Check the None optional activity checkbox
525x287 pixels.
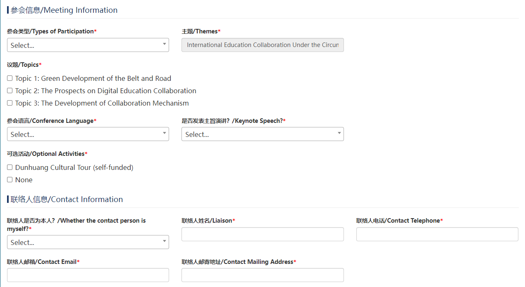click(x=10, y=180)
